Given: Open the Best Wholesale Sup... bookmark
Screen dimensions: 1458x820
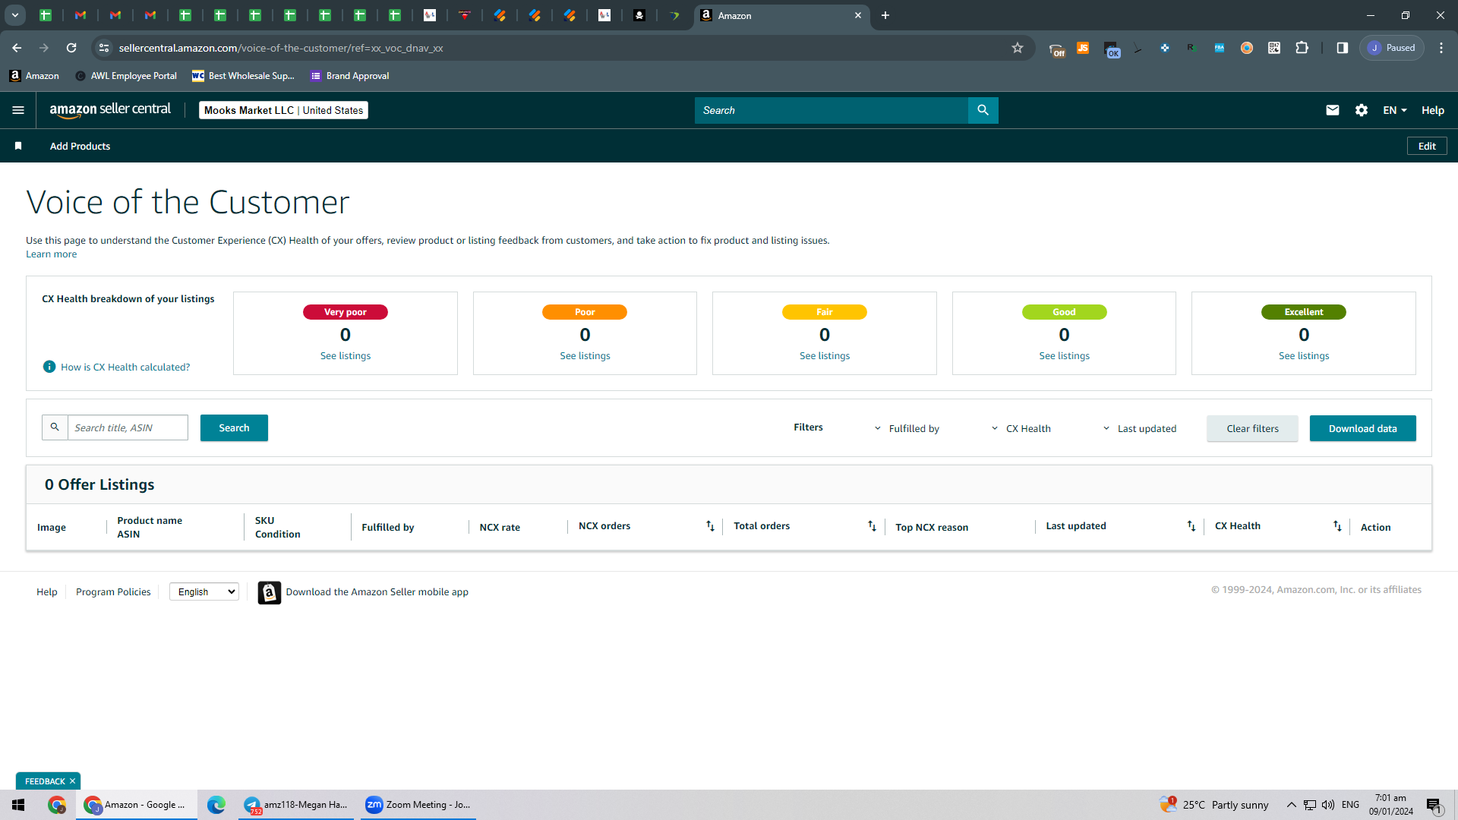Looking at the screenshot, I should coord(243,76).
